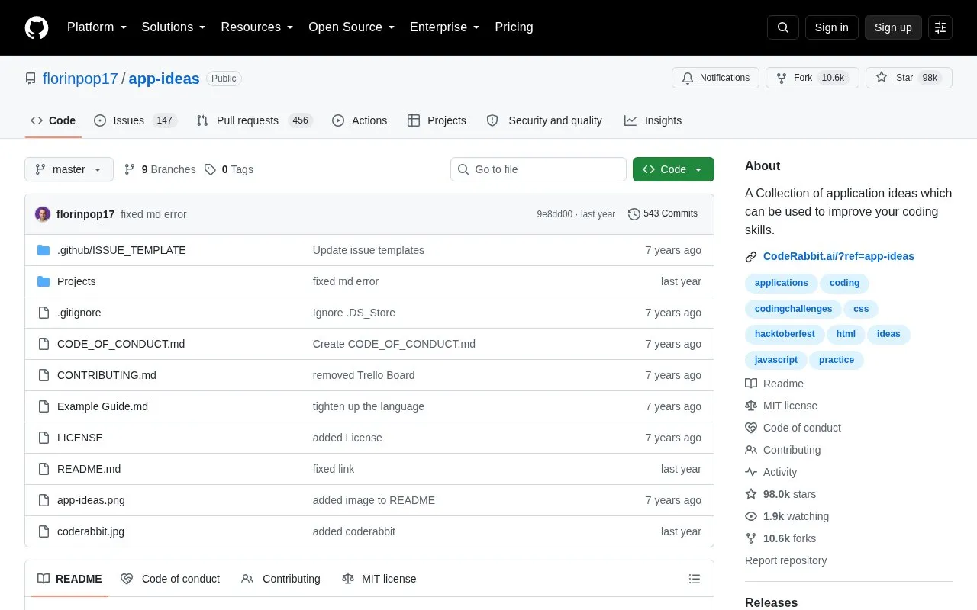Viewport: 977px width, 610px height.
Task: Open the CodeRabbit.ai link in About
Action: pyautogui.click(x=839, y=256)
